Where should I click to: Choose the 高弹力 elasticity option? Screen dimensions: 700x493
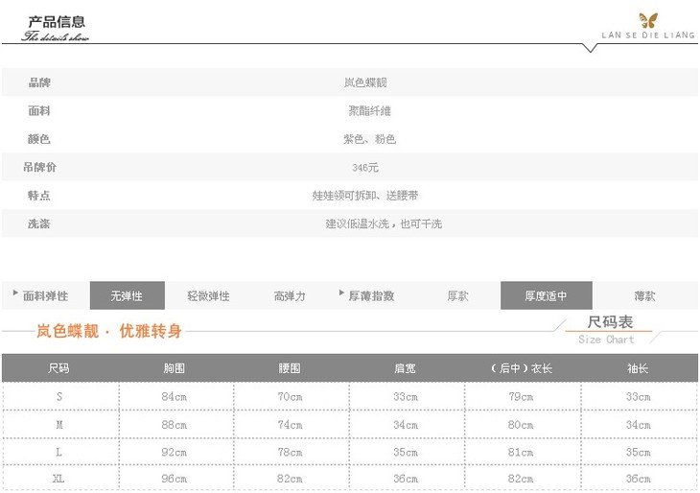click(289, 295)
